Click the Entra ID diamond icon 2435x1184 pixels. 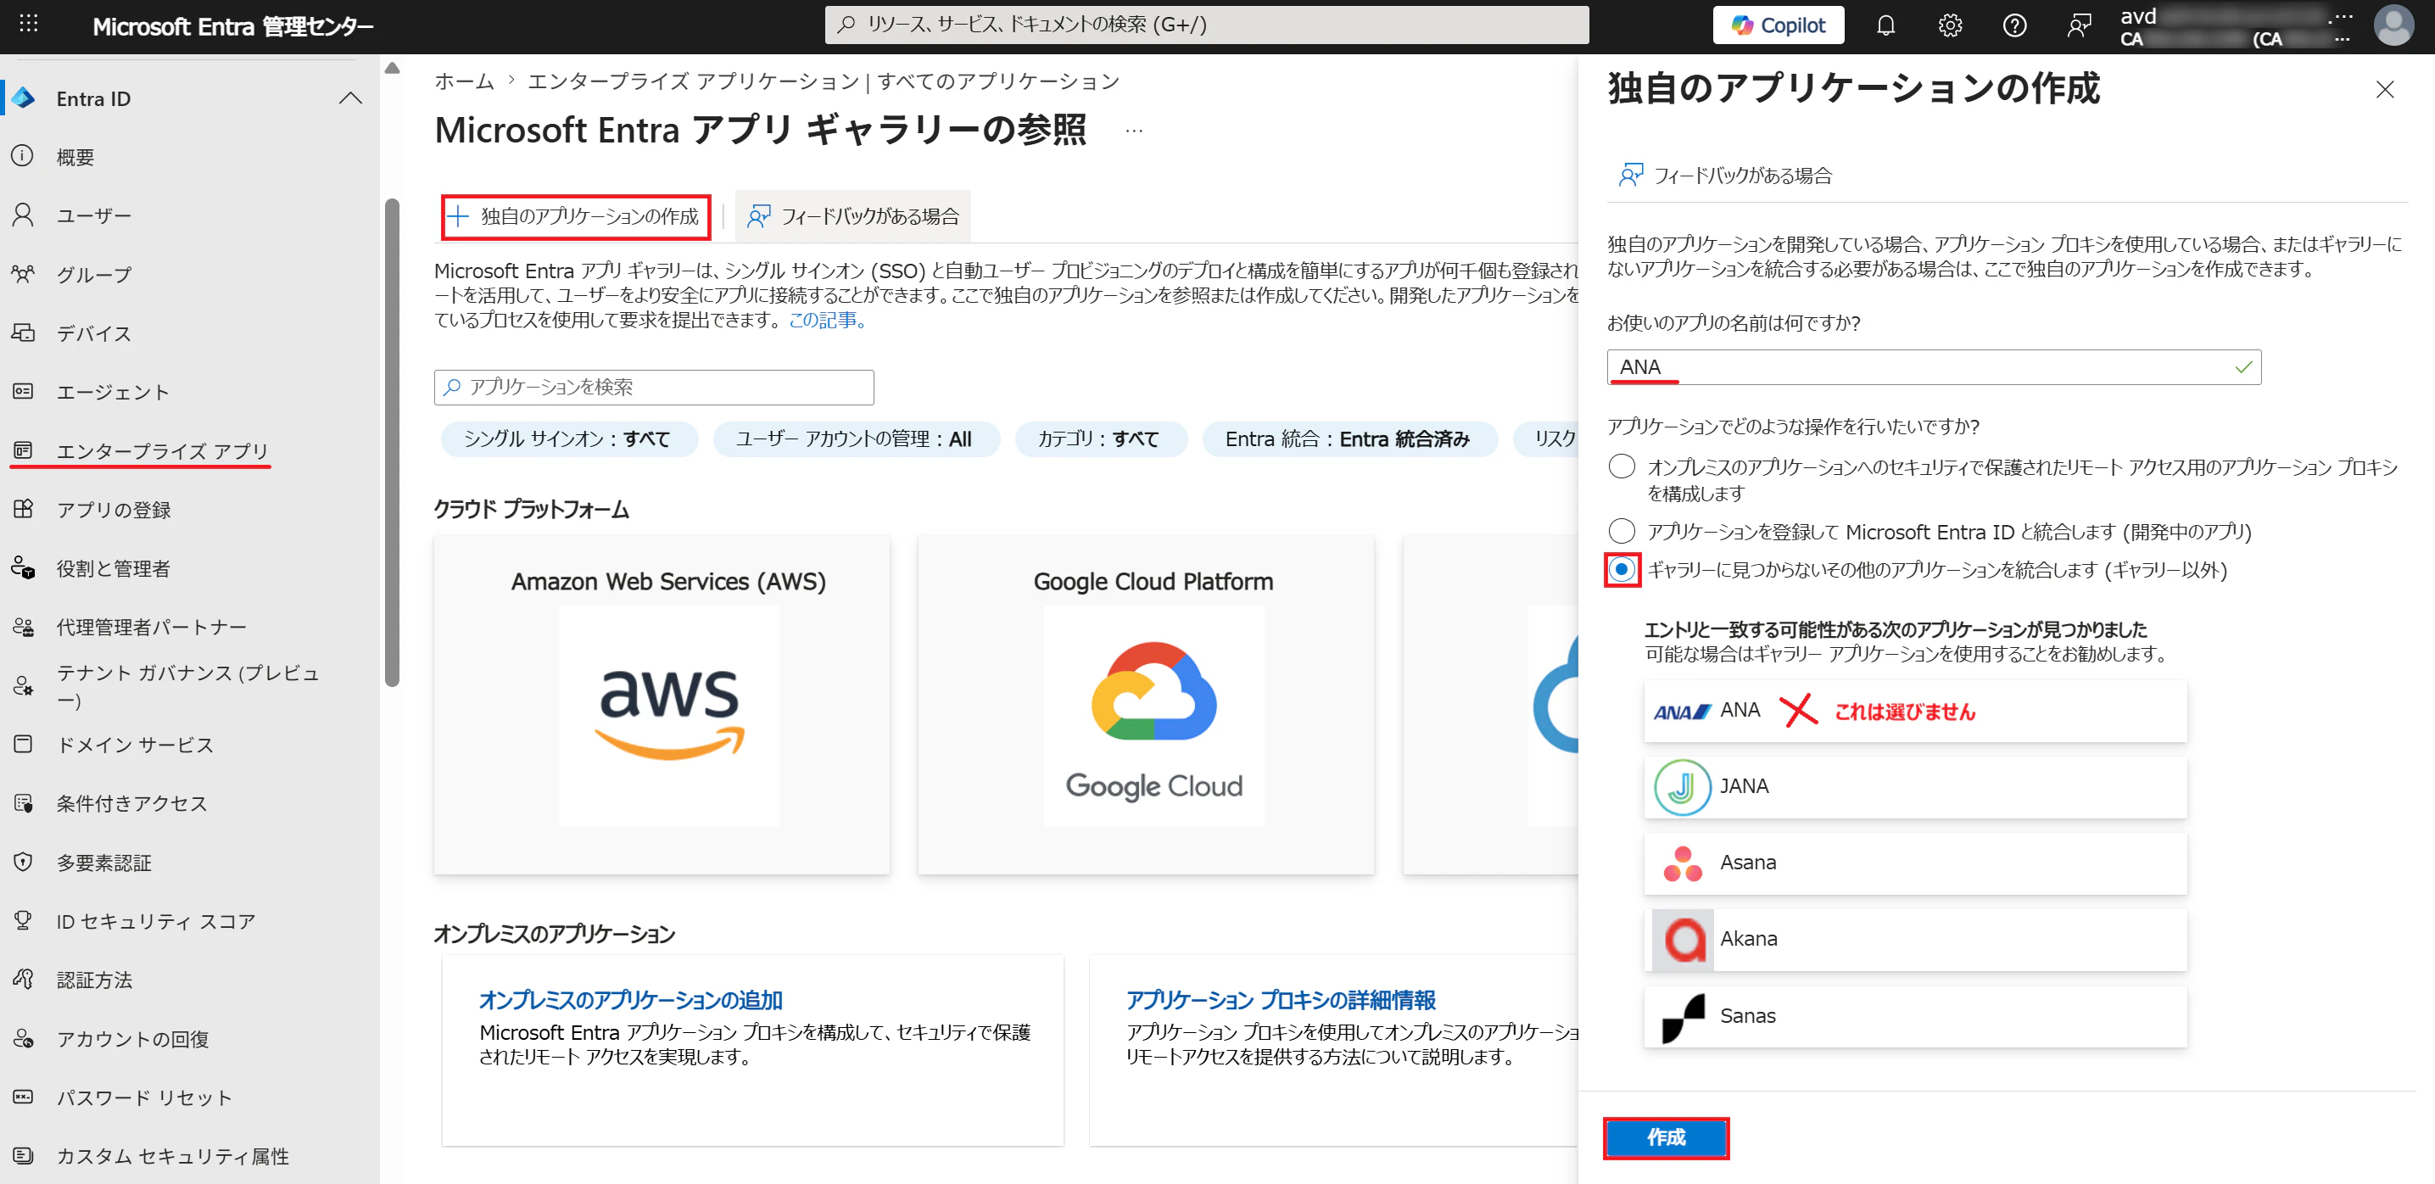[x=24, y=98]
